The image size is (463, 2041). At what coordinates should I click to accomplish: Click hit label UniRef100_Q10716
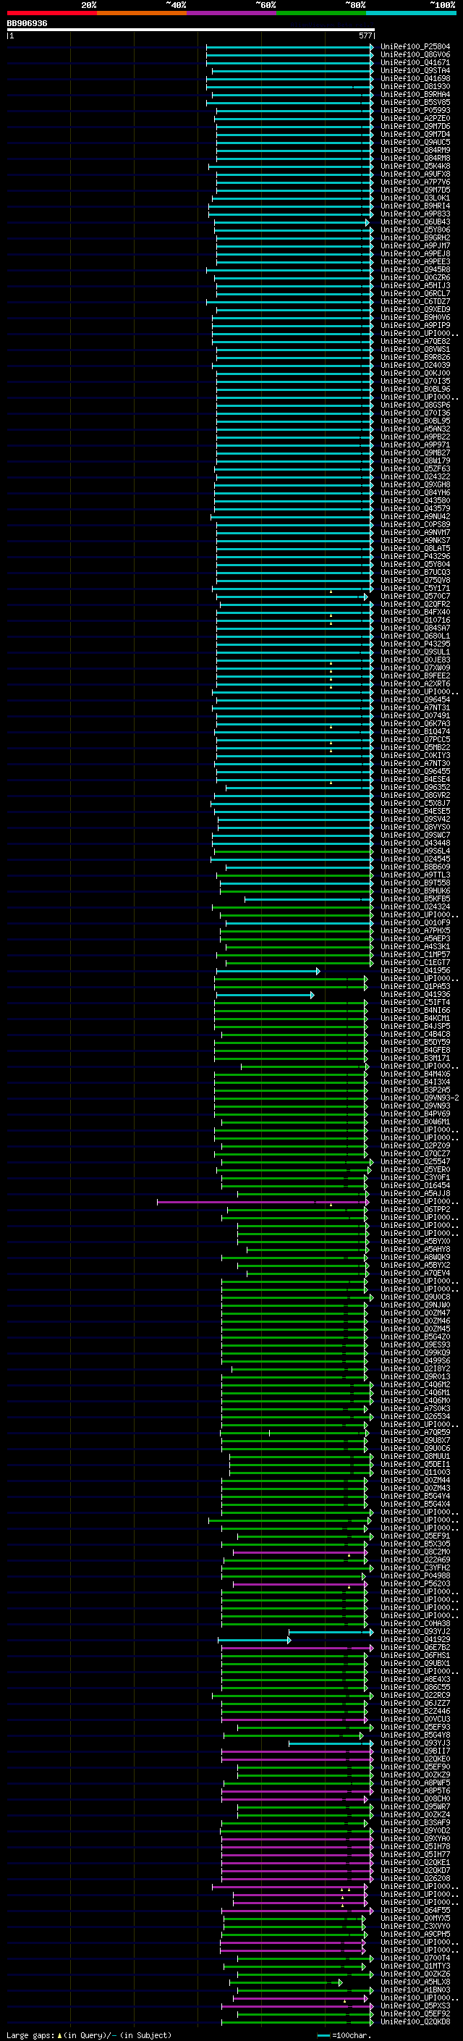coord(415,620)
